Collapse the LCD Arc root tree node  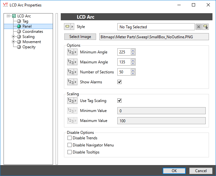click(8, 16)
